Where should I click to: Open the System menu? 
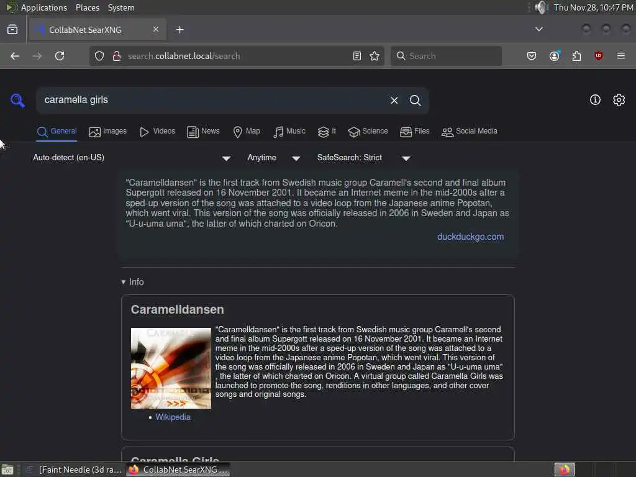121,7
